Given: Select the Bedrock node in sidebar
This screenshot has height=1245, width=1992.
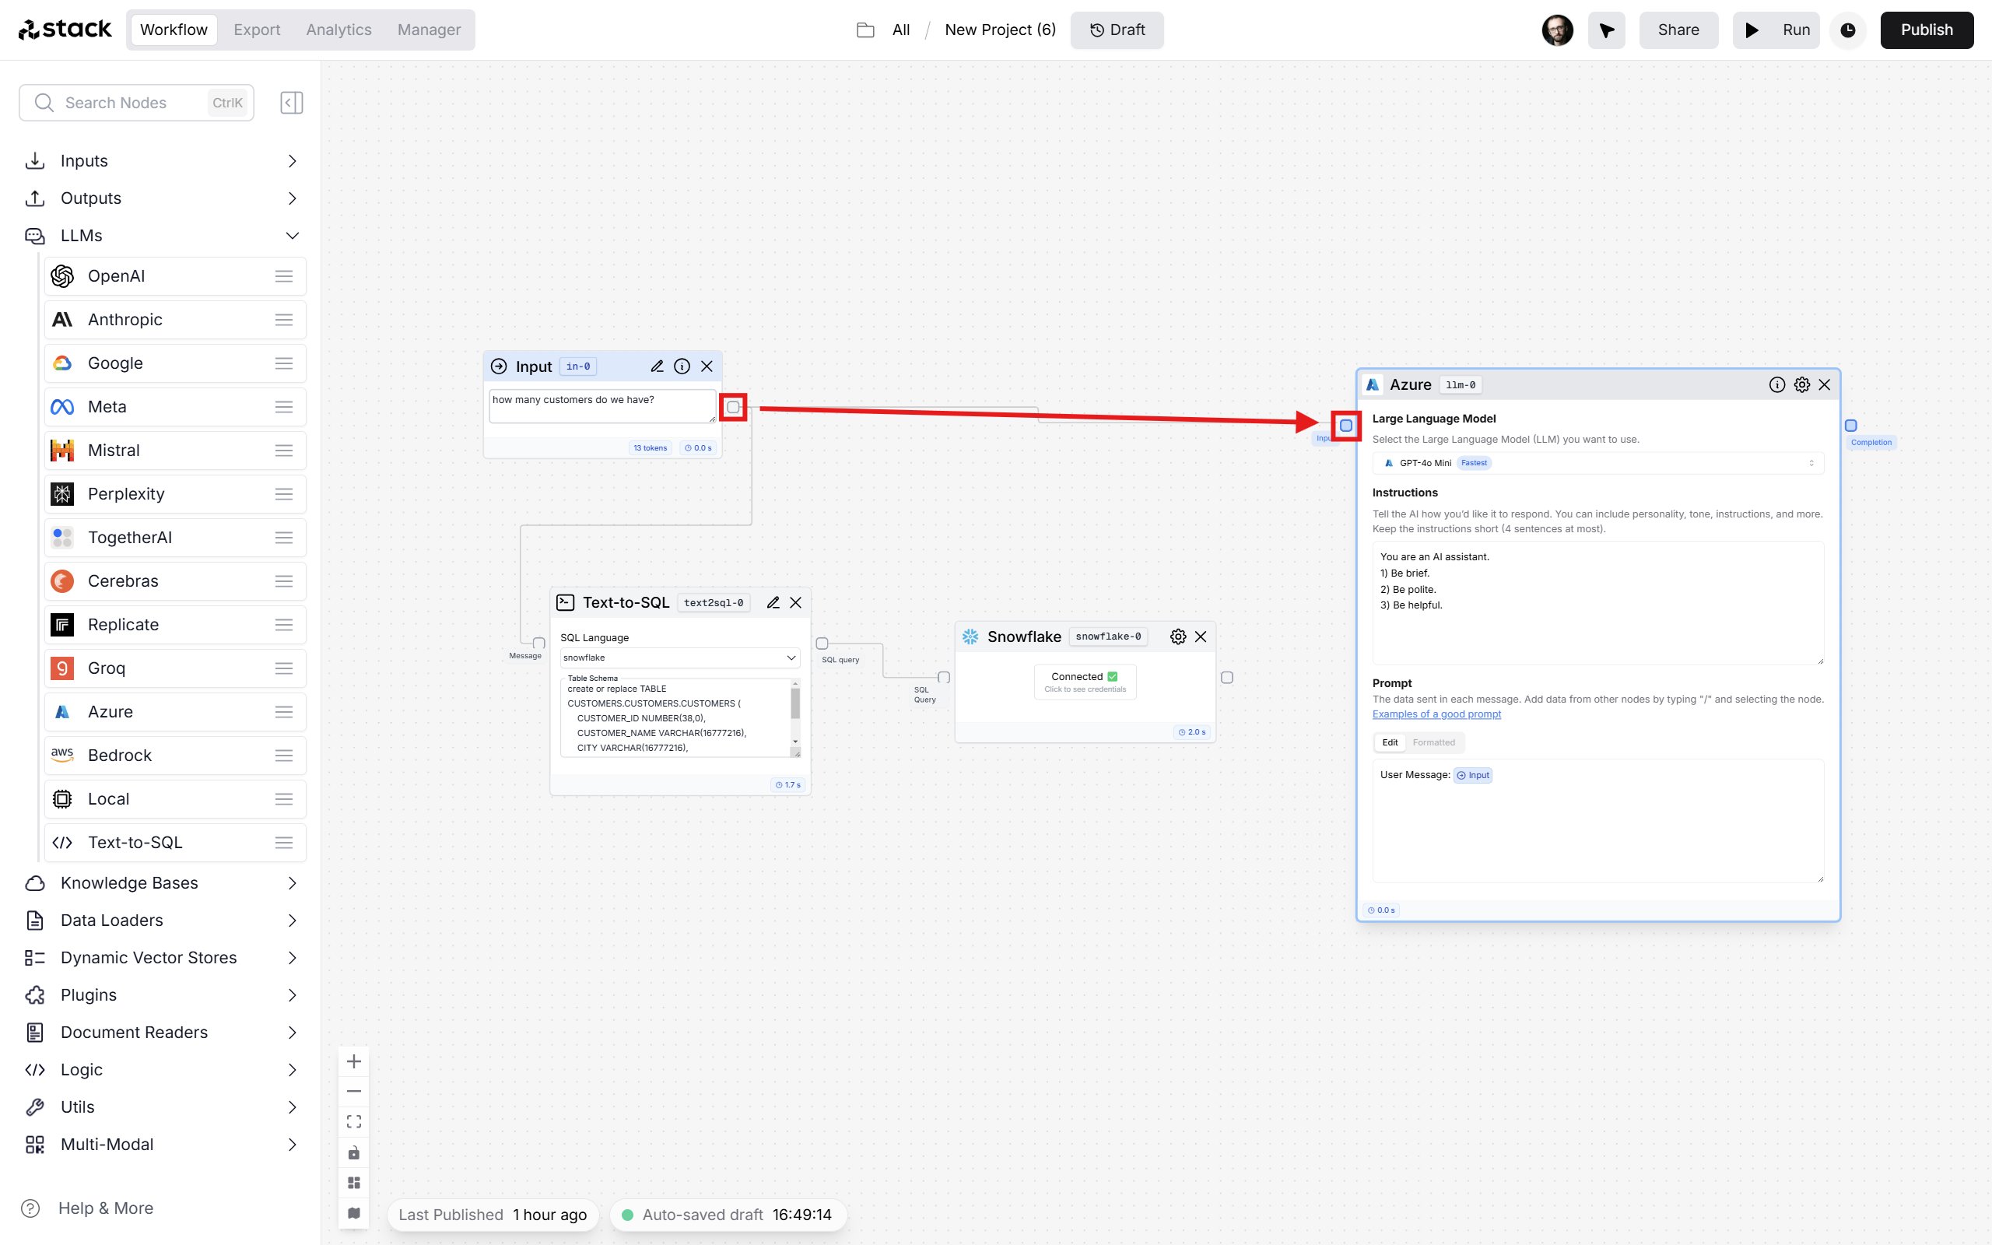Looking at the screenshot, I should [175, 755].
